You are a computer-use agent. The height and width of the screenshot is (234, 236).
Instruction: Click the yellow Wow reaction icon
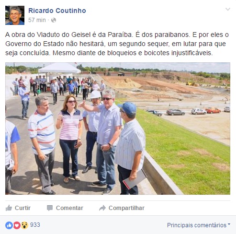24,225
